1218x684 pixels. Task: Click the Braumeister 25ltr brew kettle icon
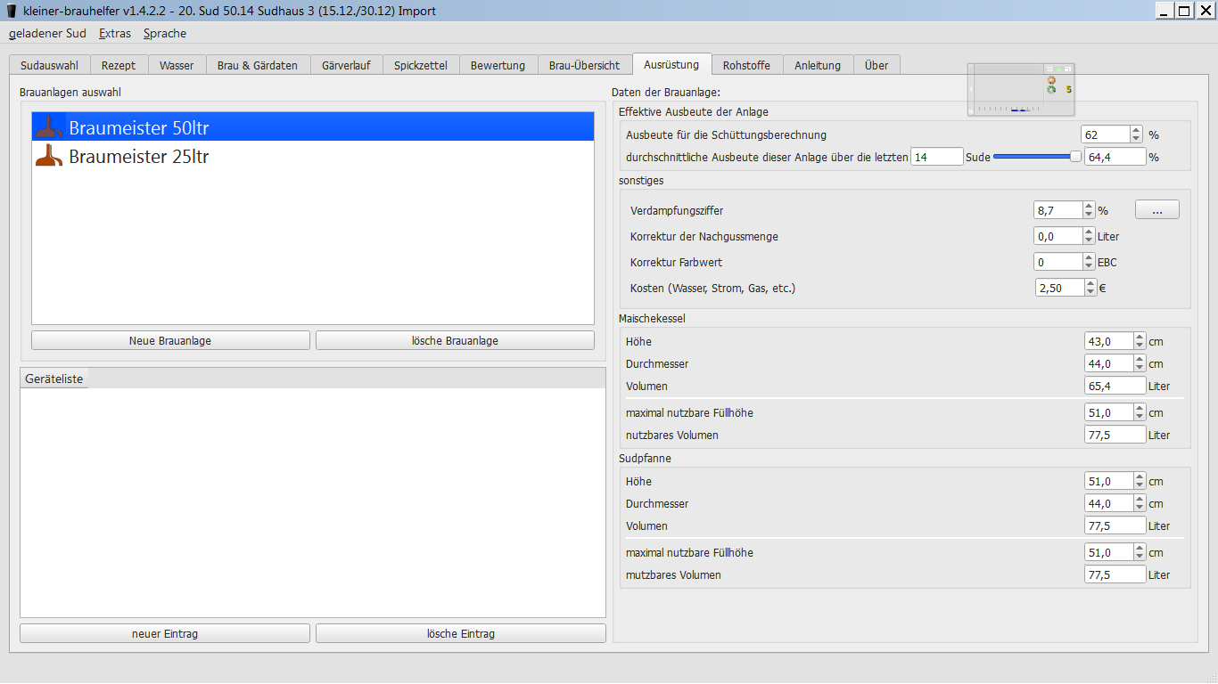click(48, 157)
